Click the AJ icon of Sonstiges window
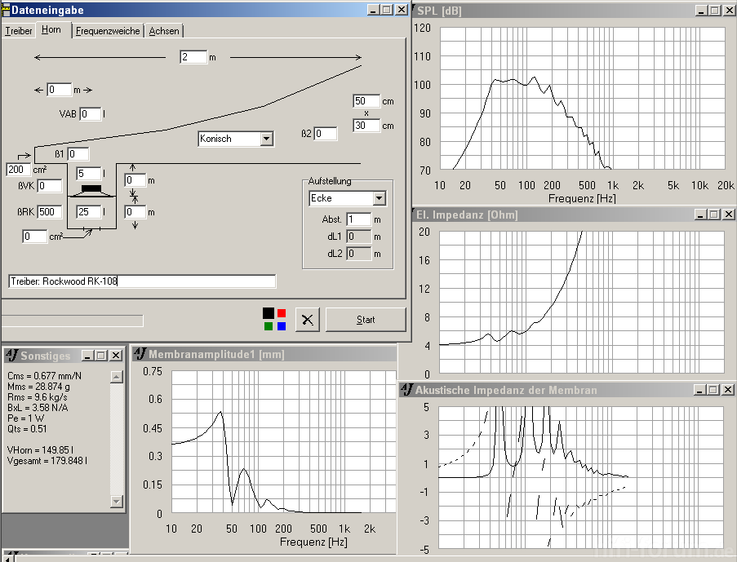 click(11, 356)
